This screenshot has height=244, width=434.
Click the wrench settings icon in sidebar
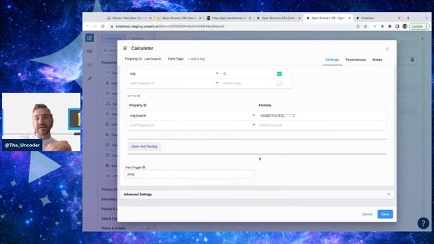click(x=90, y=79)
